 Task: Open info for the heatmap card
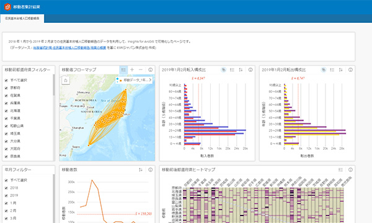click(x=350, y=170)
